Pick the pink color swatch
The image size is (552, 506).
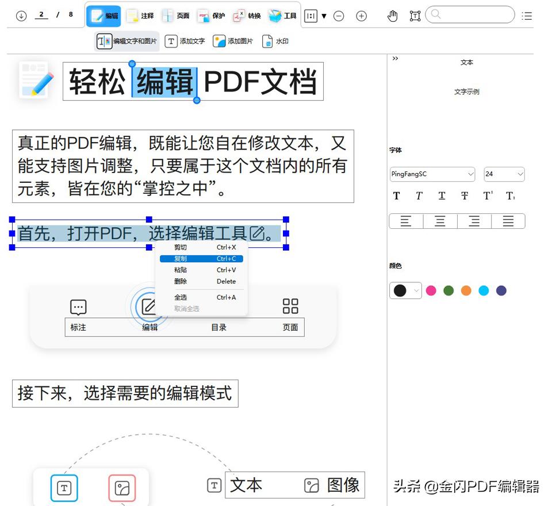431,290
